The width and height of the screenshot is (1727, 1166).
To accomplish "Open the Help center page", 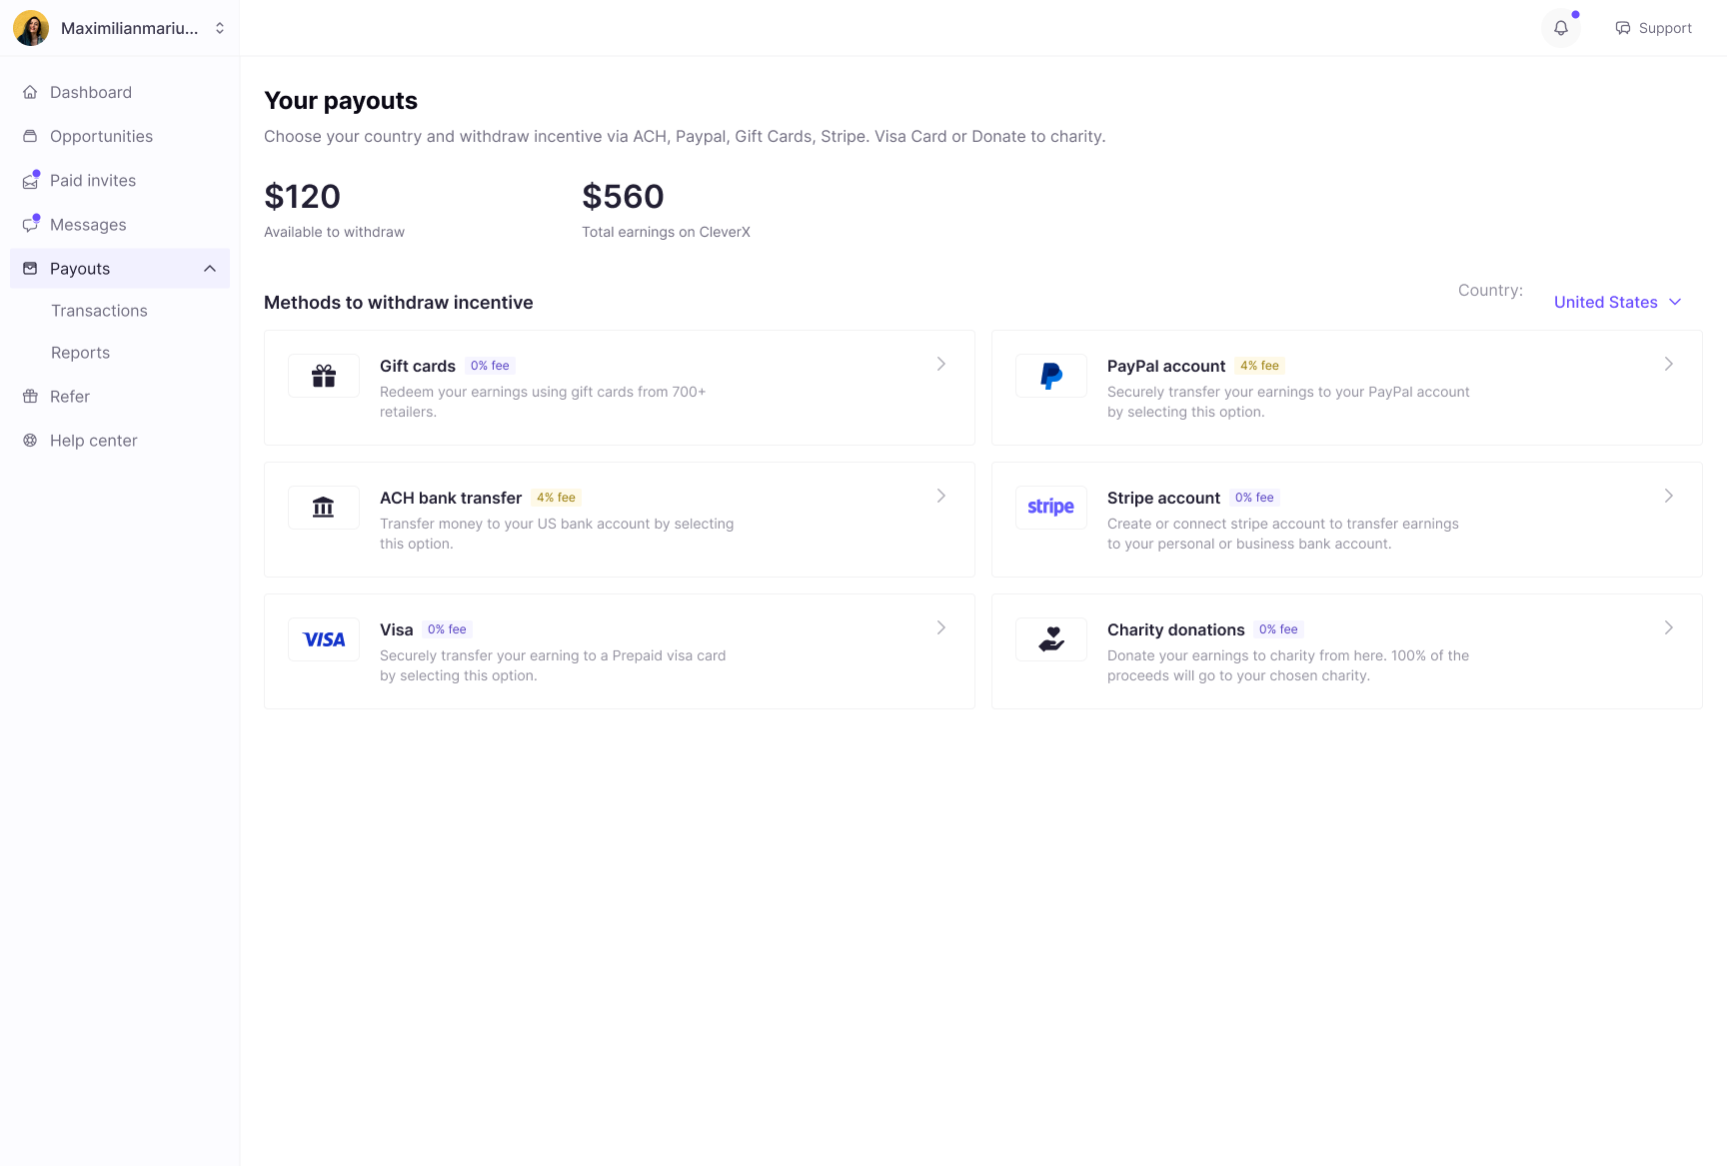I will [x=93, y=441].
